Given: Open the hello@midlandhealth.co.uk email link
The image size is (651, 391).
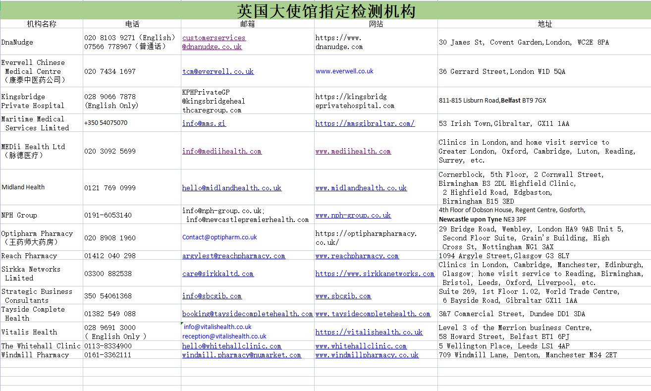Looking at the screenshot, I should (232, 188).
